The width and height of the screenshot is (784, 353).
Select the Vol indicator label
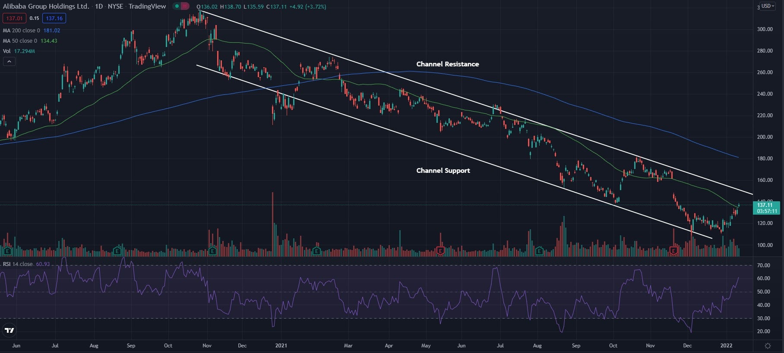(x=6, y=51)
